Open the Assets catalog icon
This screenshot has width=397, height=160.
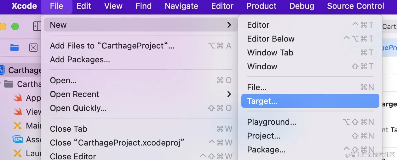17,139
